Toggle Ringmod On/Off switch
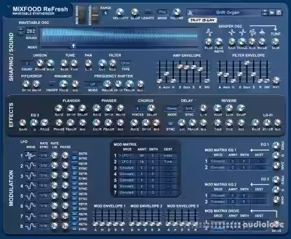 pyautogui.click(x=52, y=83)
